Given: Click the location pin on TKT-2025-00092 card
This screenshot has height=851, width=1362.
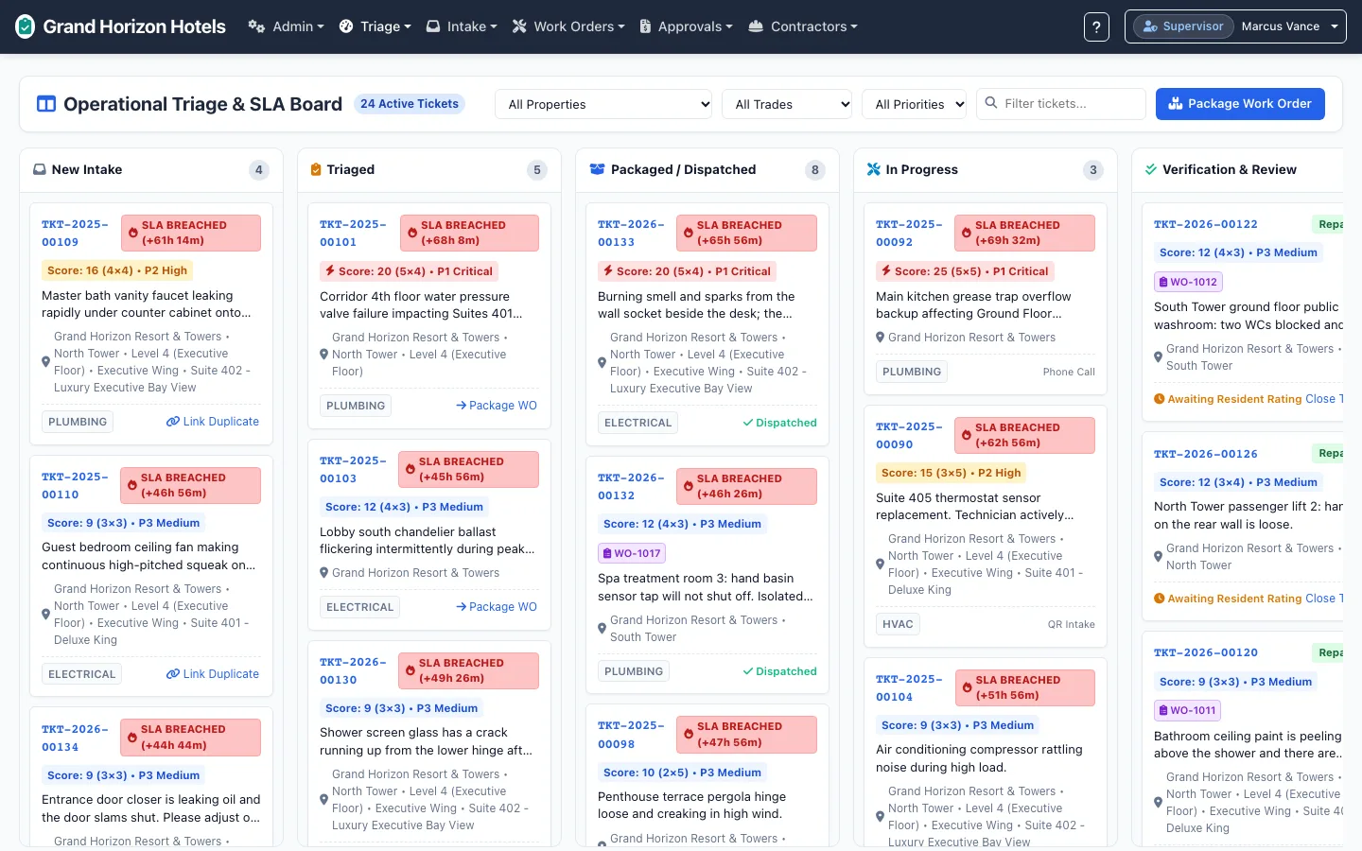Looking at the screenshot, I should (x=881, y=338).
